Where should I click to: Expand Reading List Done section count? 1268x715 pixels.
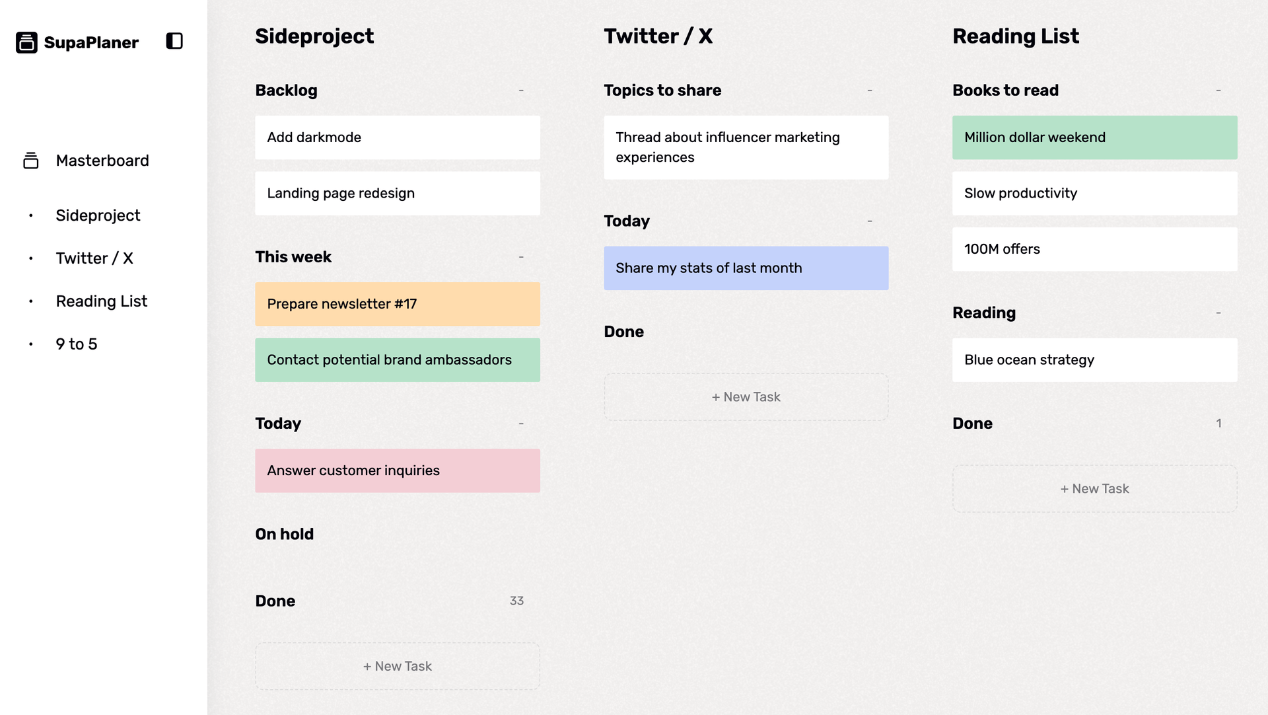click(x=1218, y=423)
